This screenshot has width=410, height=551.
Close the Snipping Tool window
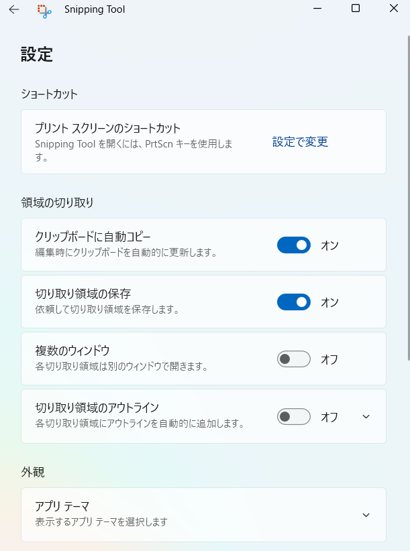click(x=393, y=9)
